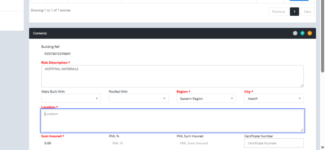The height and width of the screenshot is (150, 325).
Task: Click the resize handle of Risk Description box
Action: [x=302, y=85]
